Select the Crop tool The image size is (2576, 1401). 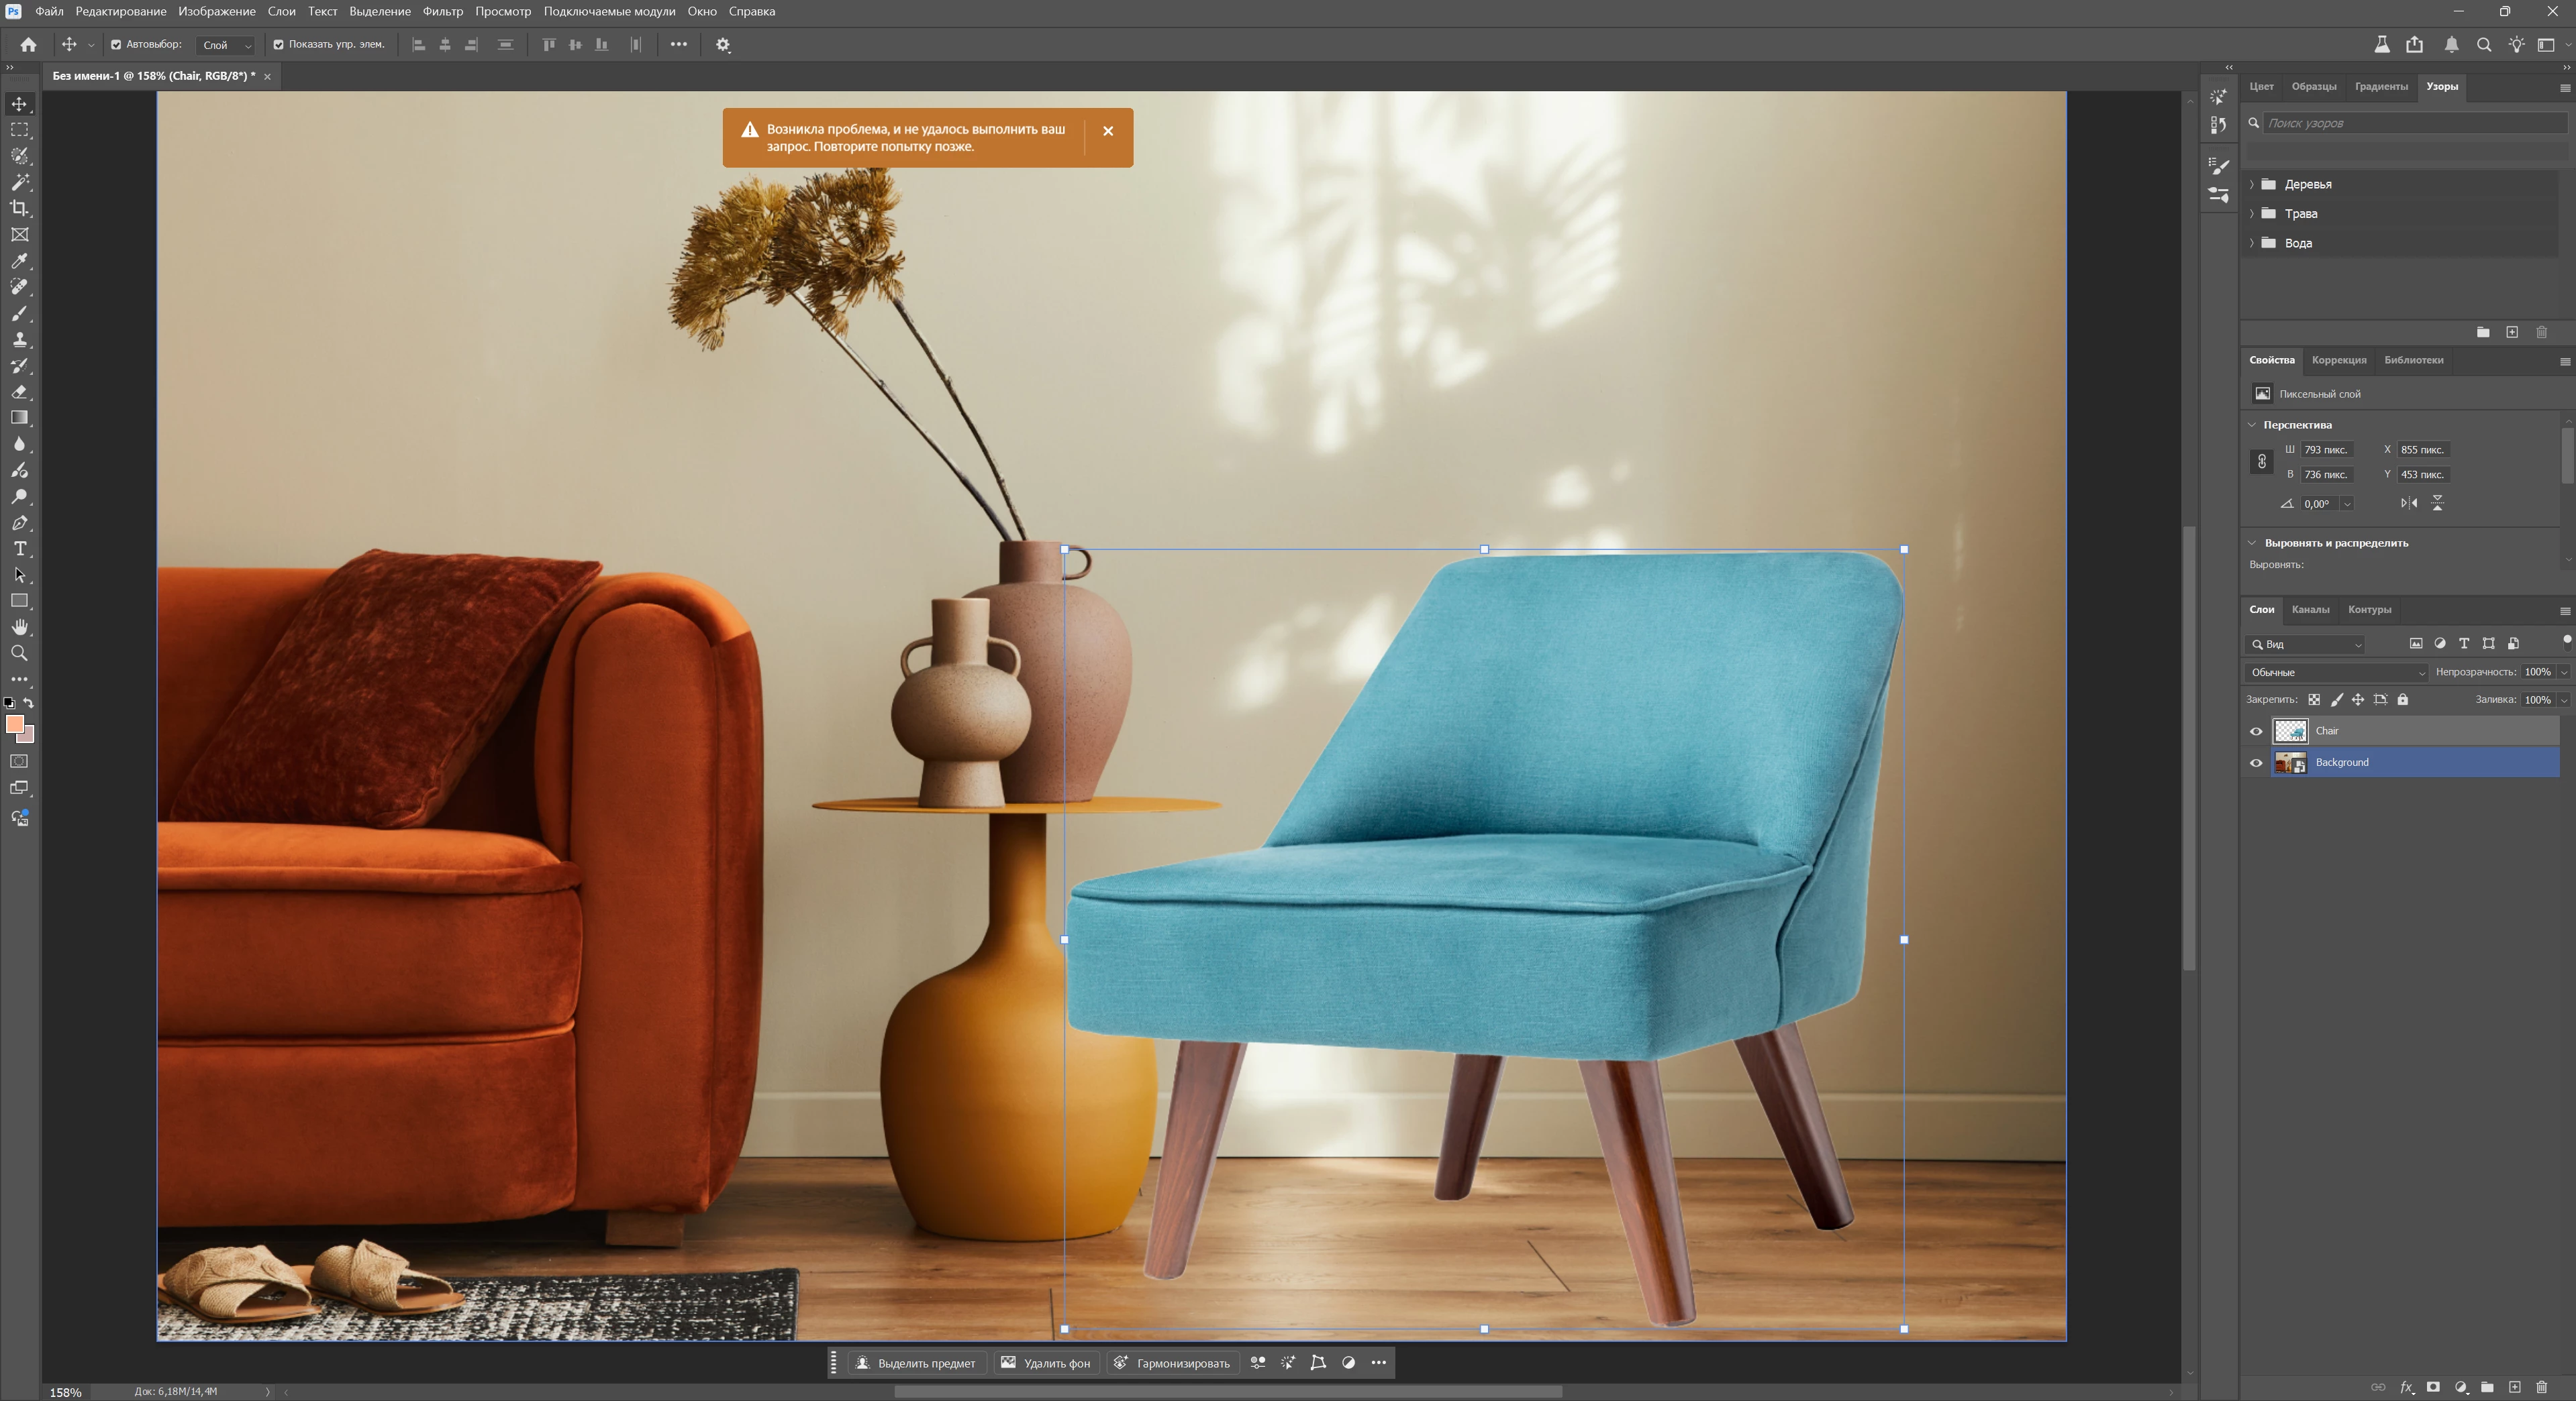coord(19,208)
